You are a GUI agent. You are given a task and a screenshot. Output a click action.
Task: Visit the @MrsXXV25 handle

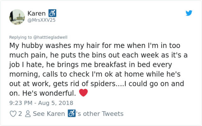pos(41,20)
